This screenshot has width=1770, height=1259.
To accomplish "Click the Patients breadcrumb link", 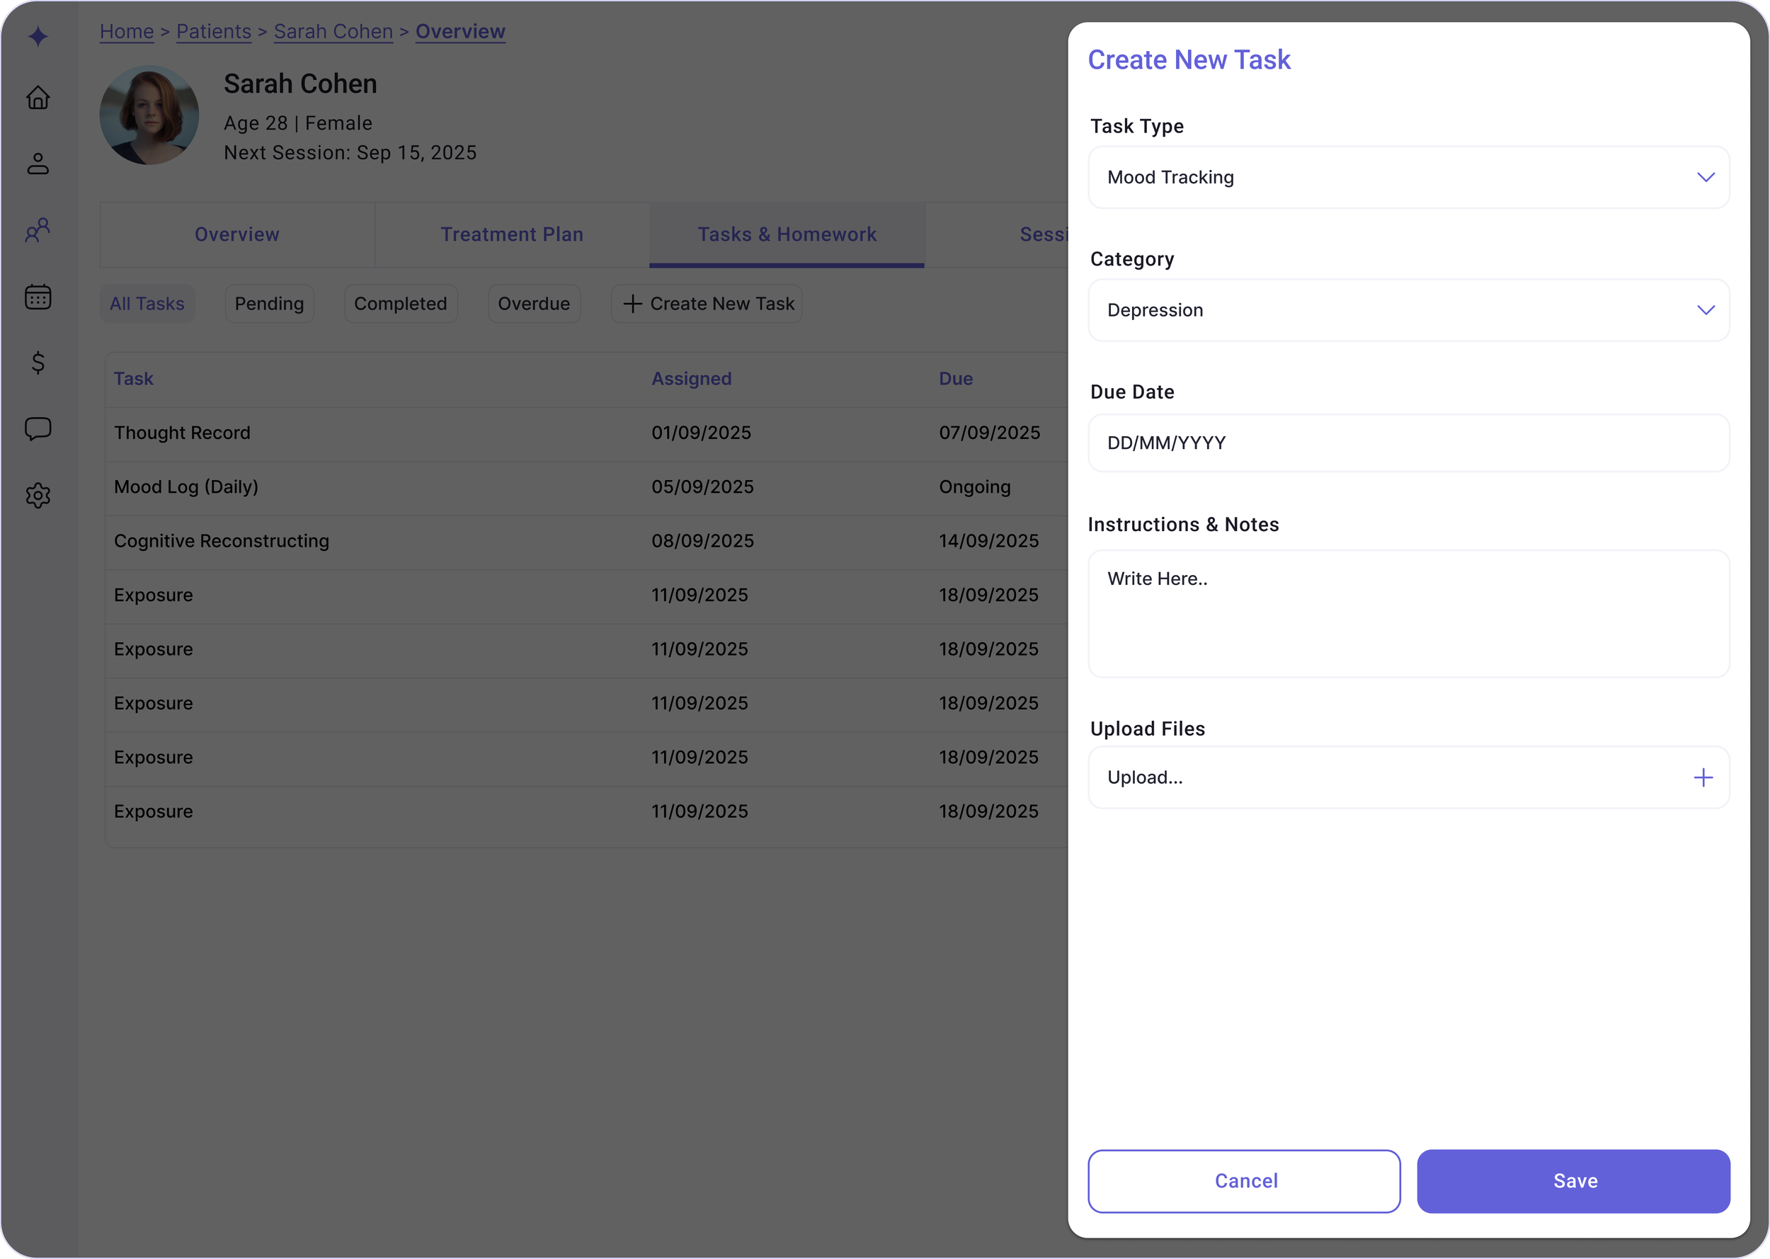I will pyautogui.click(x=213, y=31).
